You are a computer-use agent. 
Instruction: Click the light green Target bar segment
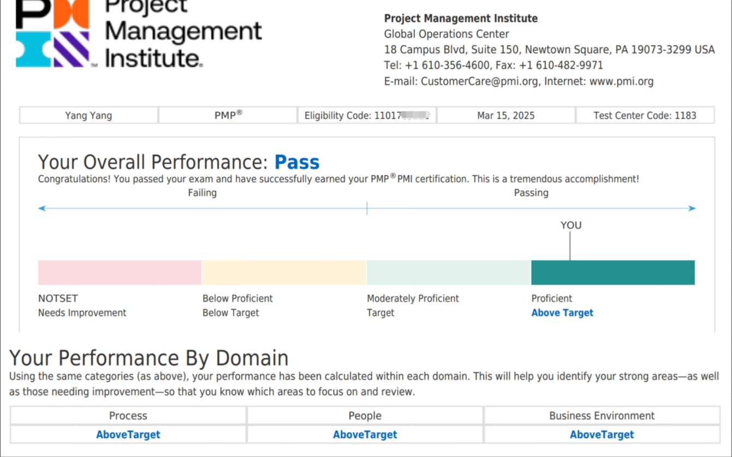tap(448, 273)
